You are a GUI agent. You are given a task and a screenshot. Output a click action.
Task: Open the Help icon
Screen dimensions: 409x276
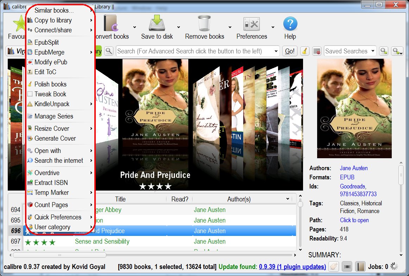(x=290, y=24)
